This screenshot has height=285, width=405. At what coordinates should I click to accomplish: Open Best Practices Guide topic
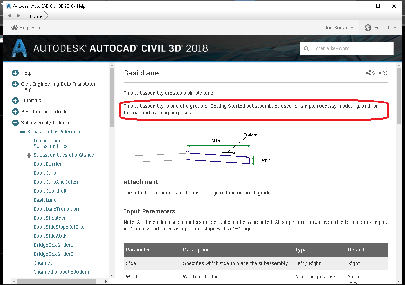[44, 112]
